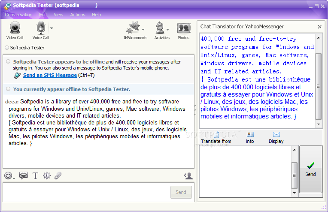
Task: Open the View menu
Action: point(58,15)
